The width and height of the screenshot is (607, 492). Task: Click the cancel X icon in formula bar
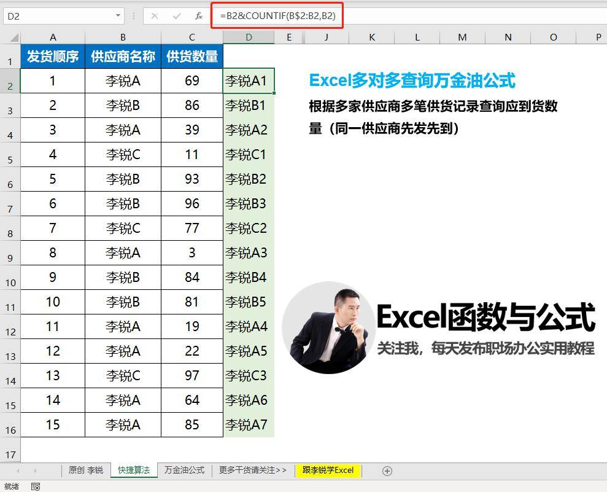coord(155,16)
